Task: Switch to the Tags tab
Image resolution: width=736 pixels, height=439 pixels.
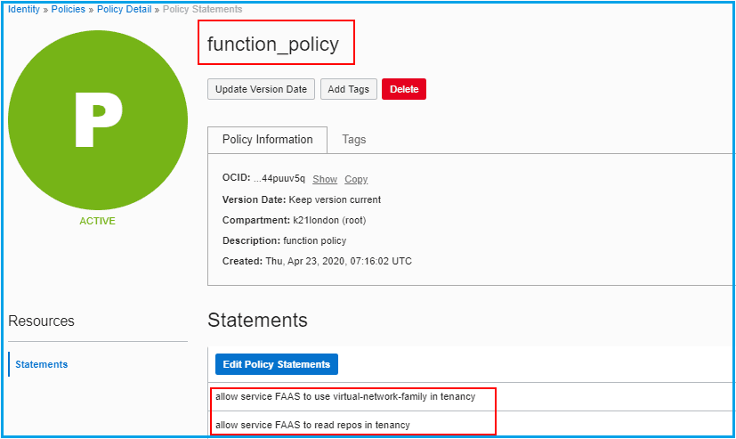Action: coord(354,140)
